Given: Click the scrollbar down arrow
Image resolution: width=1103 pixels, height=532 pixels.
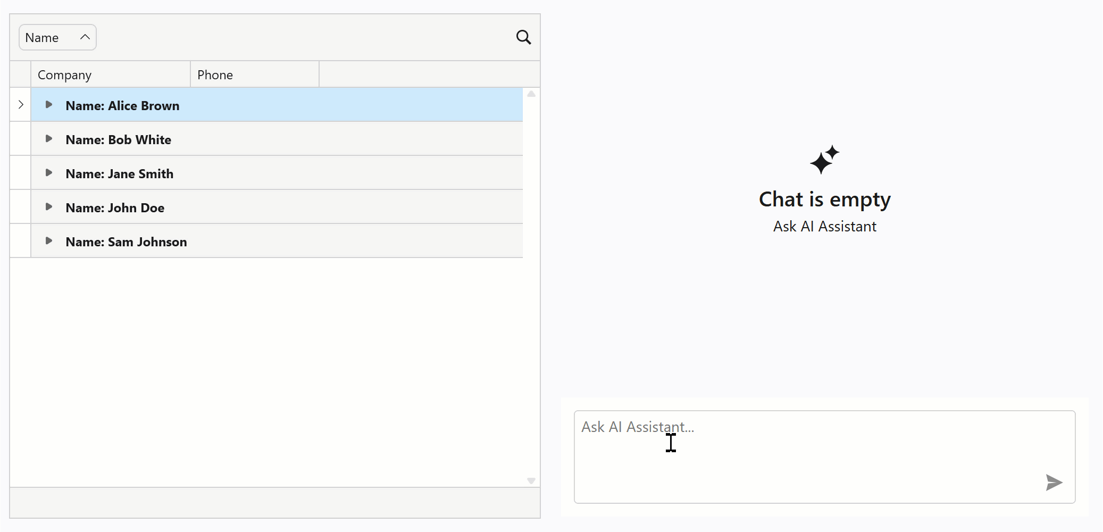Looking at the screenshot, I should [x=531, y=480].
